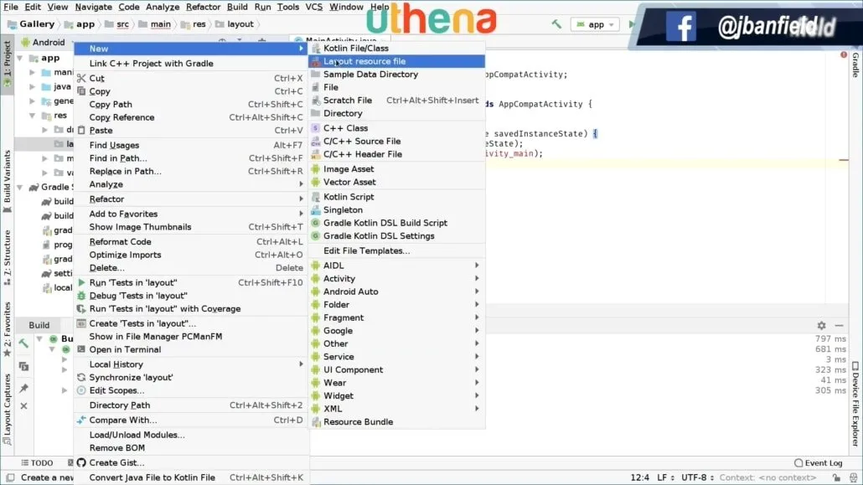Click the pin tab icon in Build panel
Image resolution: width=863 pixels, height=485 pixels.
click(23, 388)
